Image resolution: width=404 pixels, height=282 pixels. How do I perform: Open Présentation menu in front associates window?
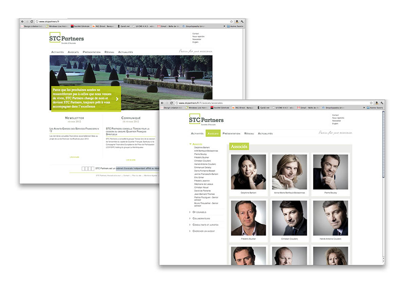(231, 133)
